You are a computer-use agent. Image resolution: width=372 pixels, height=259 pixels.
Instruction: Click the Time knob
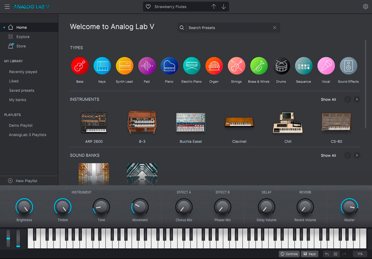coord(101,207)
